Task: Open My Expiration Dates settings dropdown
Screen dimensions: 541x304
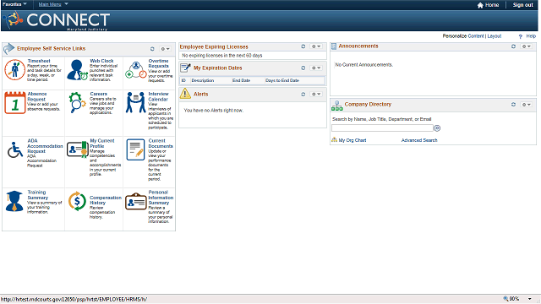Action: click(x=316, y=68)
